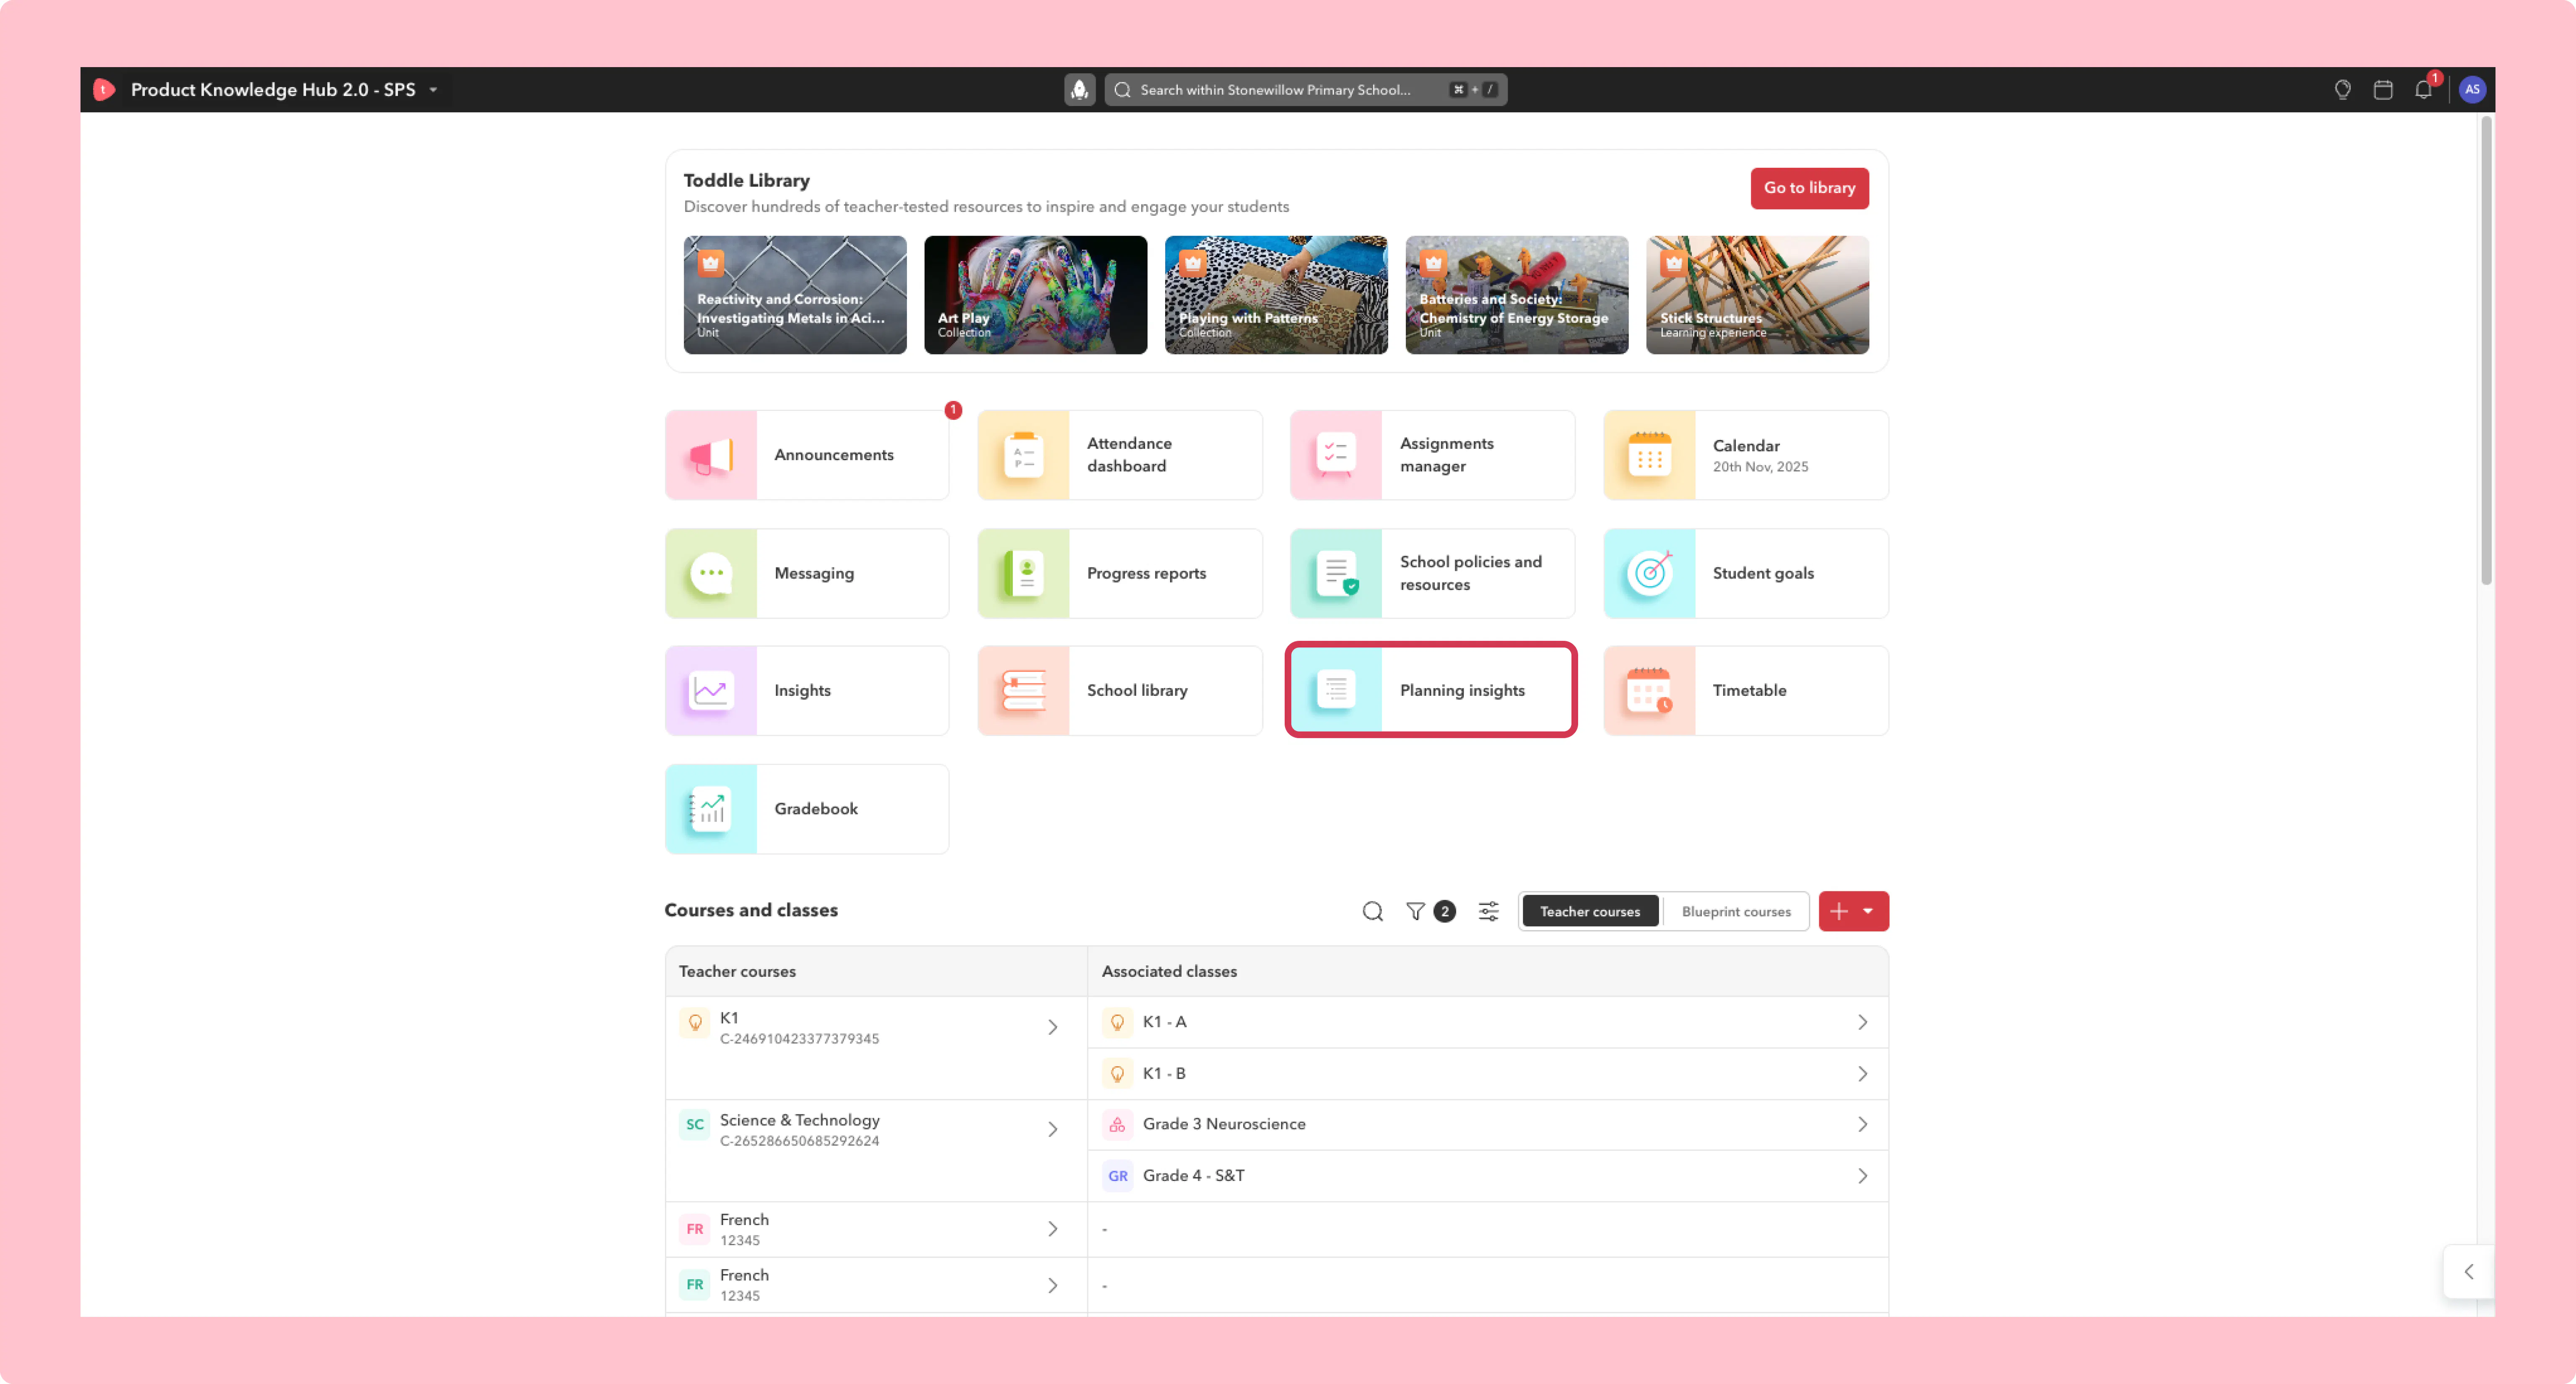Click the 'Science & Technology' course name
The height and width of the screenshot is (1384, 2576).
(x=800, y=1121)
